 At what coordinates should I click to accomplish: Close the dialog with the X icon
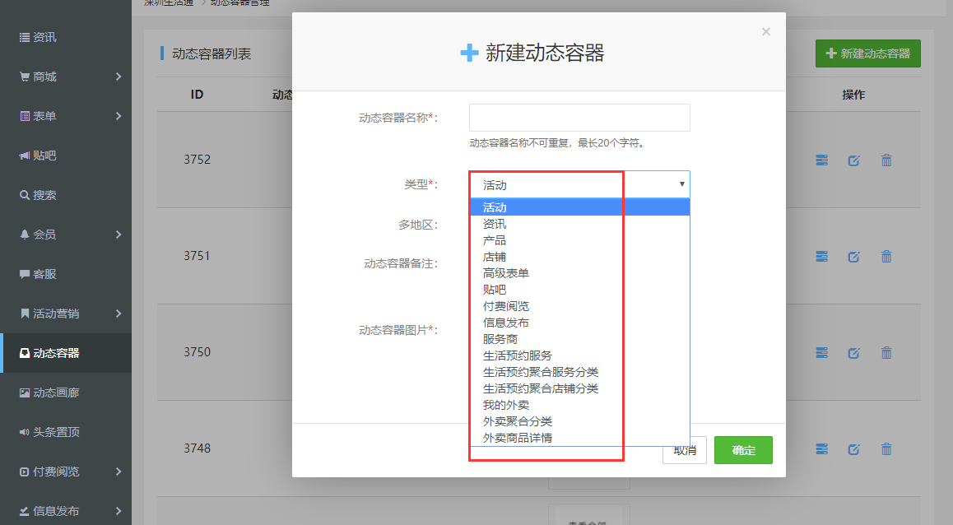coord(766,32)
